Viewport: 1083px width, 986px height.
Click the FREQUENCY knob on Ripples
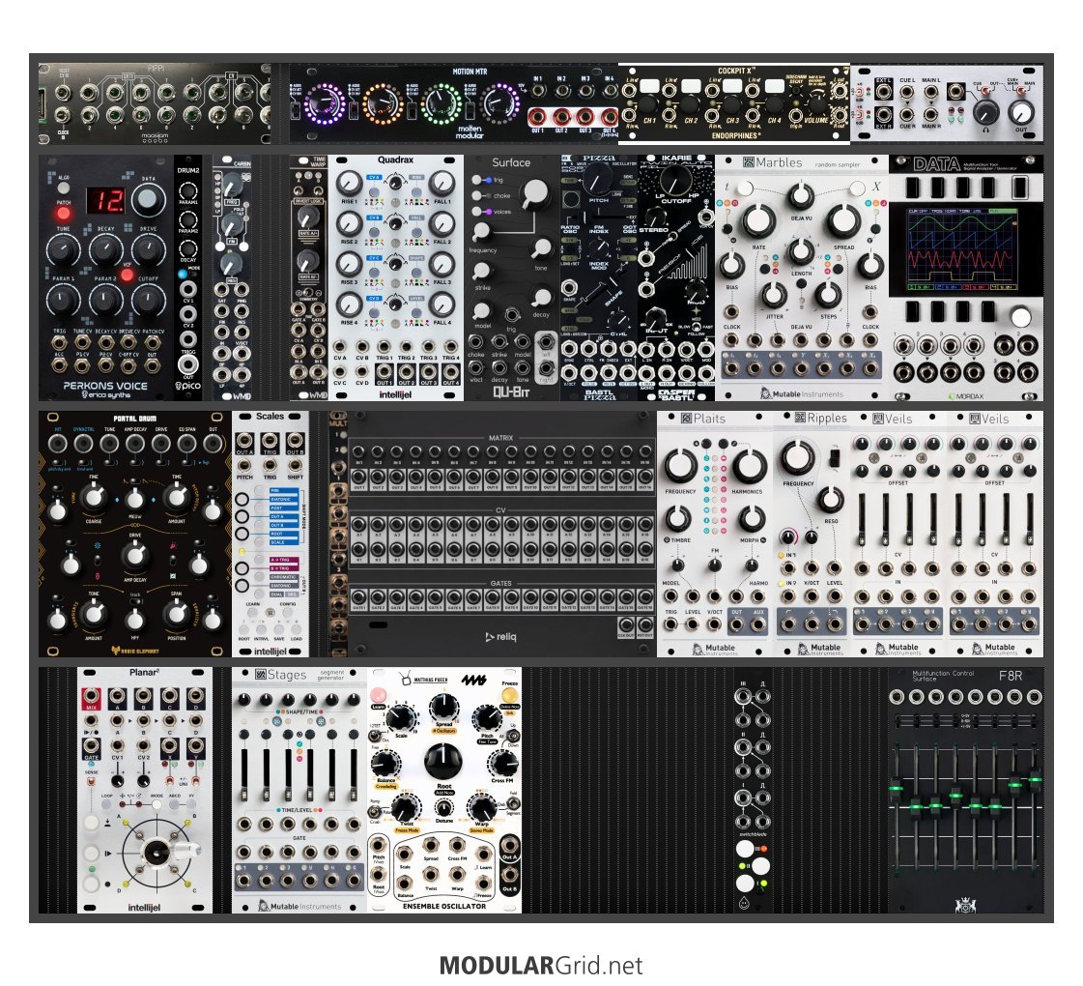coord(797,456)
